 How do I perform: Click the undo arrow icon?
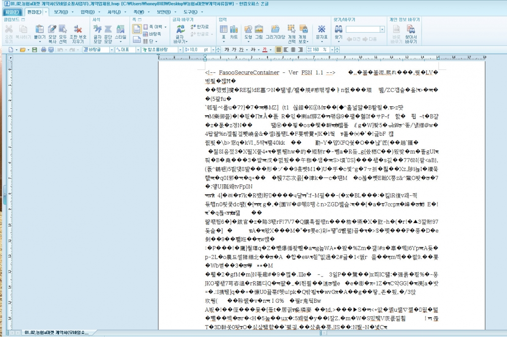pos(60,50)
